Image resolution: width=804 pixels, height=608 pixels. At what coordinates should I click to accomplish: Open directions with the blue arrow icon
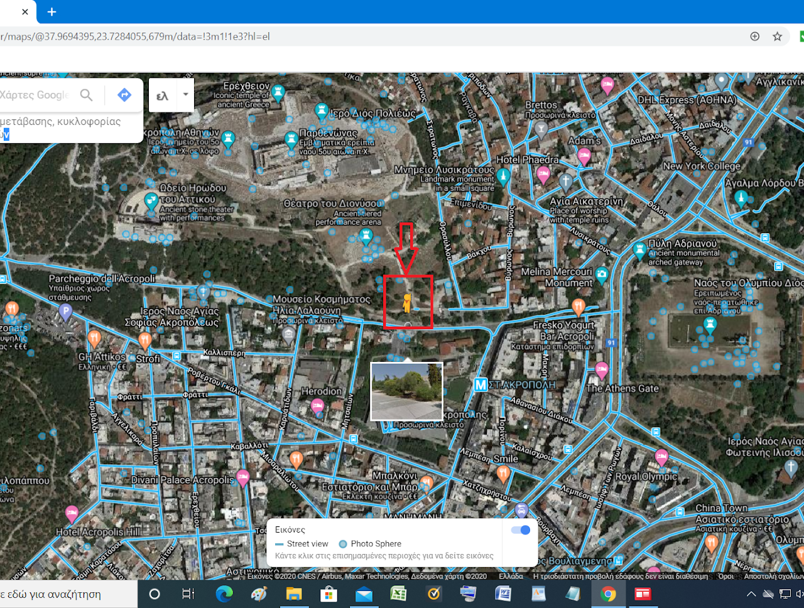[x=124, y=95]
